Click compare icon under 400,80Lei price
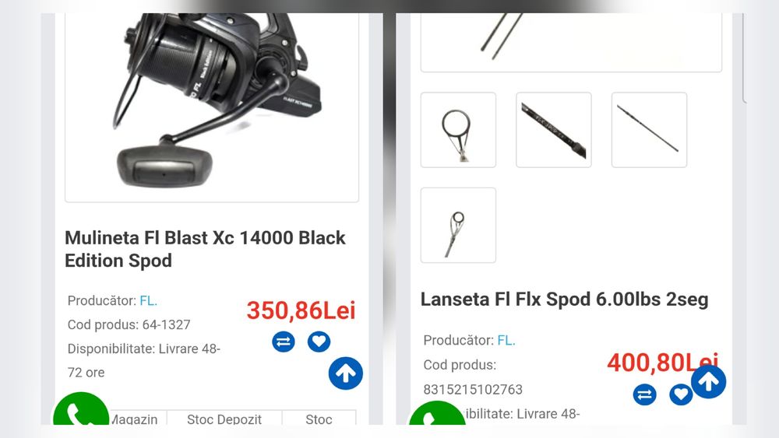 [644, 395]
